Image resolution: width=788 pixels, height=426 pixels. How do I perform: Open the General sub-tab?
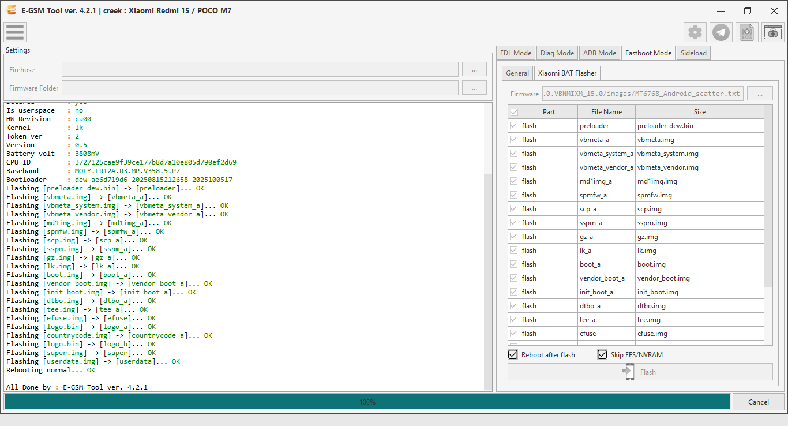click(517, 73)
